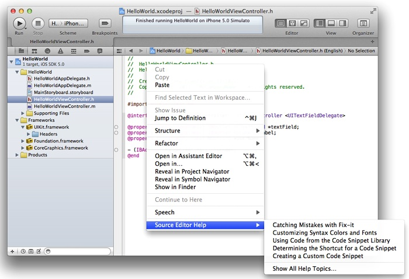Expand Foundation.framework
Screen dimensions: 409x279
[23, 141]
